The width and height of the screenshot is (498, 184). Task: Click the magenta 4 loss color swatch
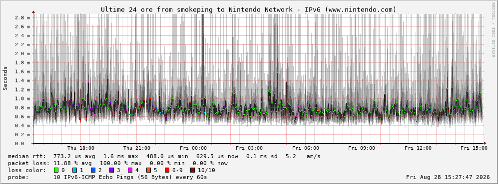130,170
